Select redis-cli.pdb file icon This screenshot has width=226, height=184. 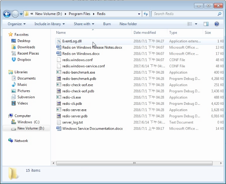(59, 104)
